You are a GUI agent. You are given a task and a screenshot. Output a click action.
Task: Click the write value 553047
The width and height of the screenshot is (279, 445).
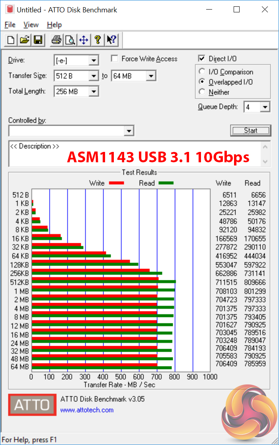coord(226,265)
